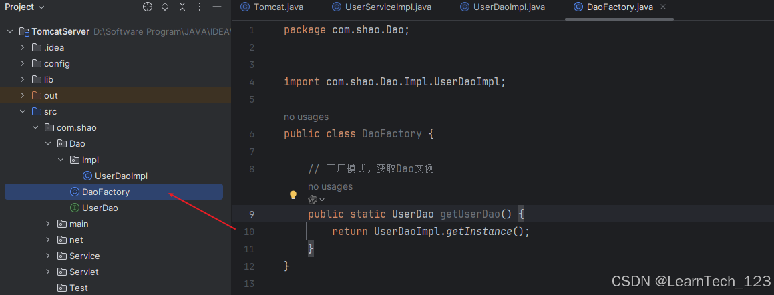Expand the Servlet package arrow
The height and width of the screenshot is (295, 774).
(48, 272)
